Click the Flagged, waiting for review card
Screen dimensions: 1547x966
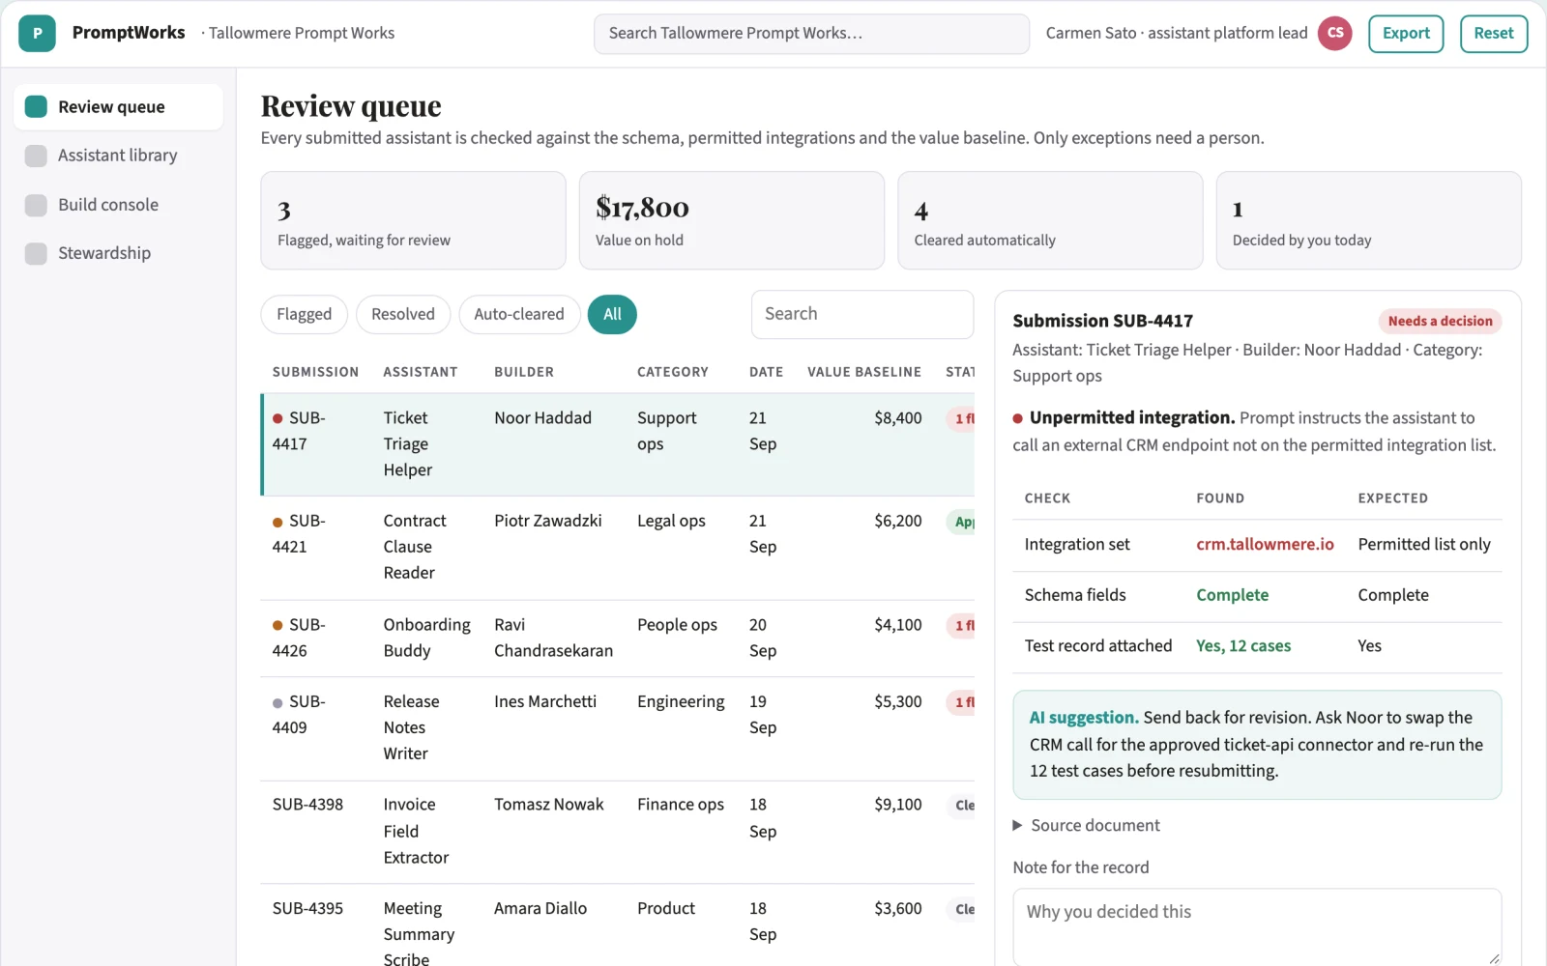coord(413,220)
